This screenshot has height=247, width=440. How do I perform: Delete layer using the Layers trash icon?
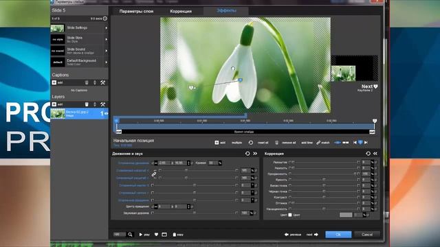pyautogui.click(x=87, y=104)
